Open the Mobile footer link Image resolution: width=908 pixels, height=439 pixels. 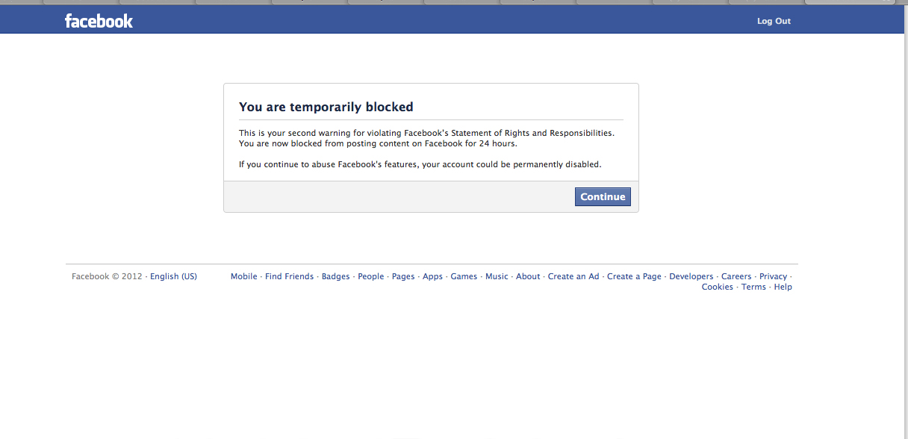(x=243, y=276)
